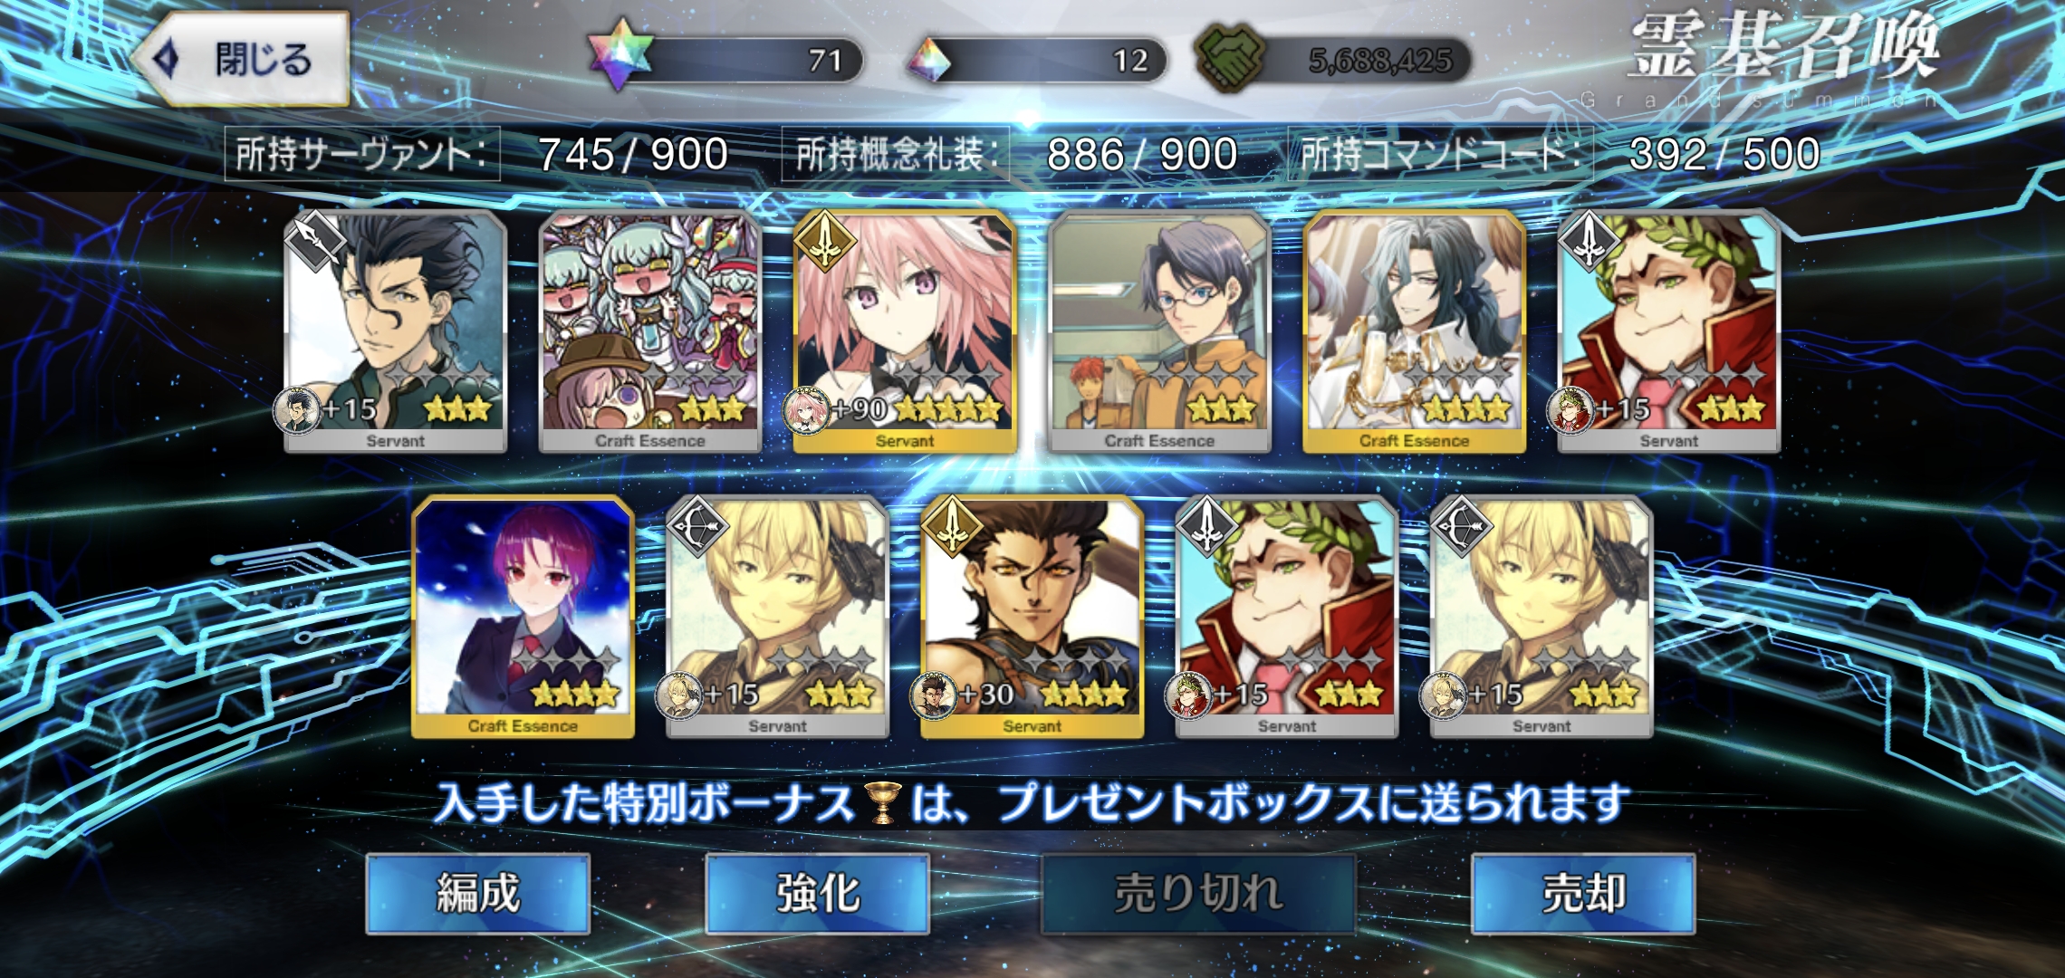
Task: Select the purple-haired girl four-star Craft Essence
Action: click(x=523, y=617)
